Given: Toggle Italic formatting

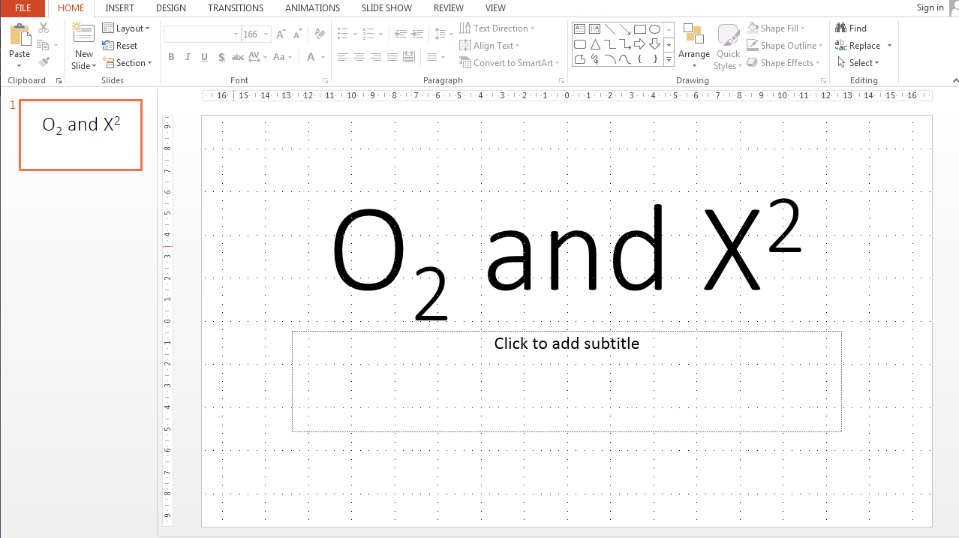Looking at the screenshot, I should coord(188,57).
